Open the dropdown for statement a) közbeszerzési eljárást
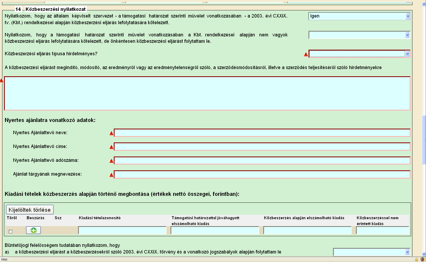Viewport: 426px width, 262px height. (x=372, y=252)
